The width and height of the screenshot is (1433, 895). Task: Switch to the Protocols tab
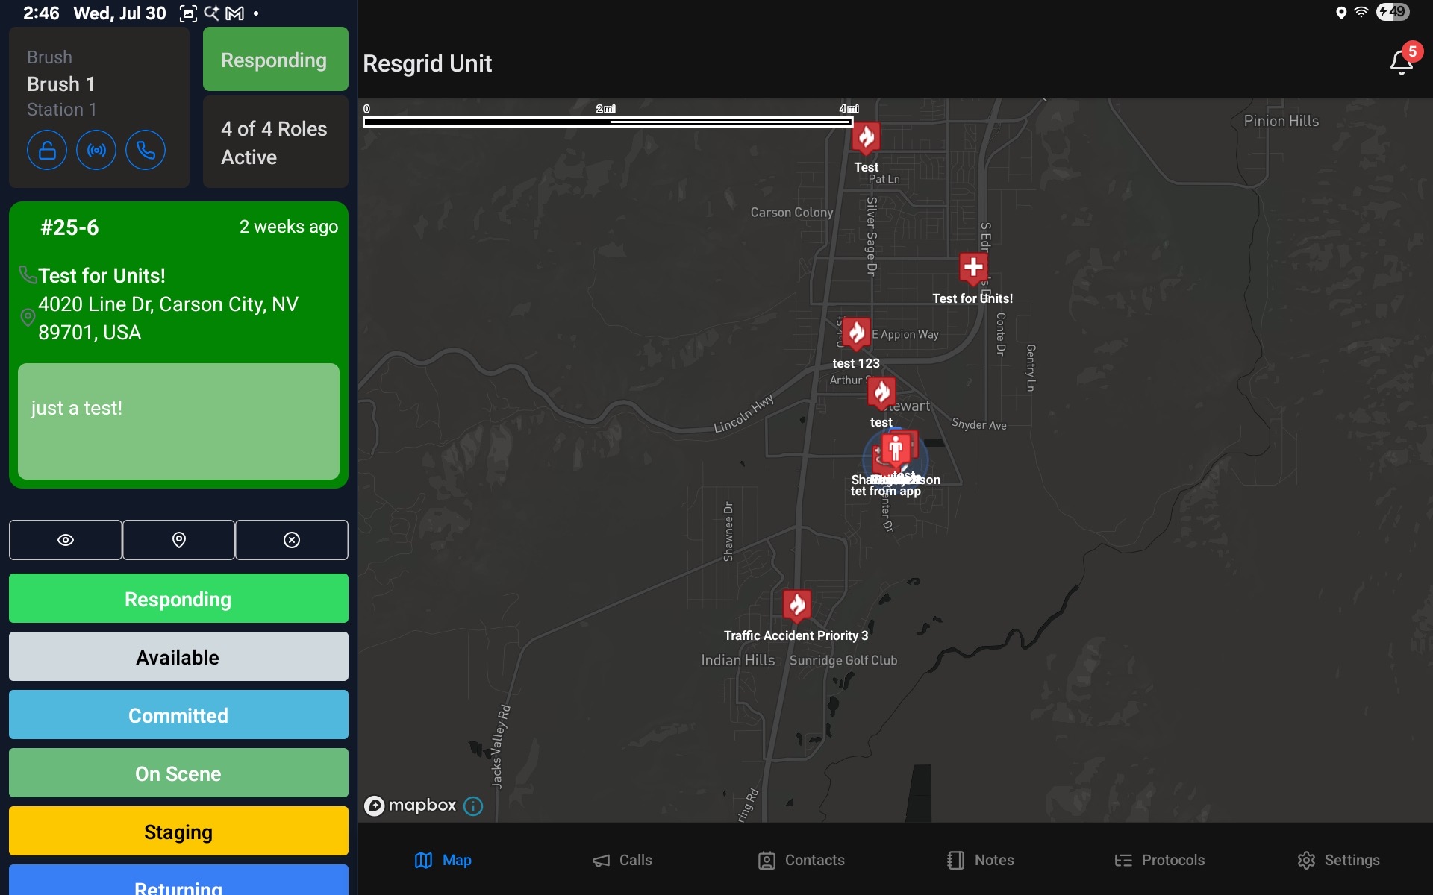coord(1160,860)
